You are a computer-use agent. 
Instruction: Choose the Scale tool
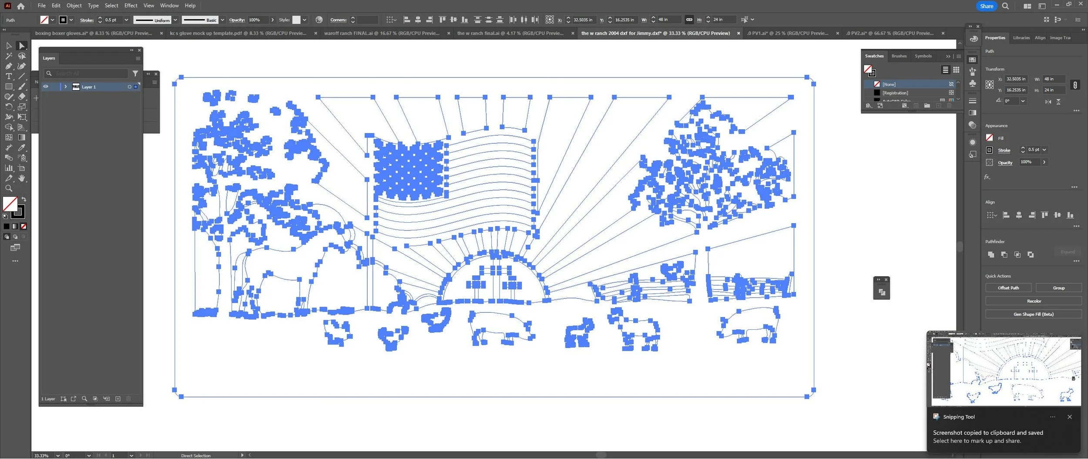(x=22, y=107)
